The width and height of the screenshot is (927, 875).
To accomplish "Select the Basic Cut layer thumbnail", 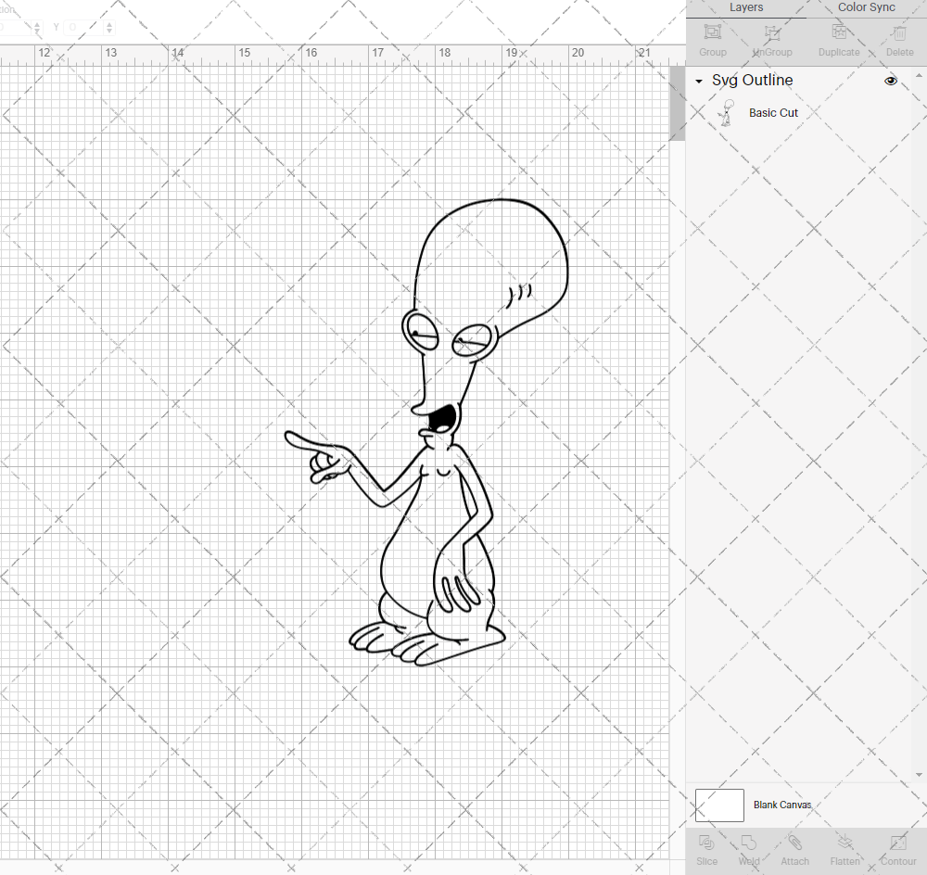I will (x=727, y=112).
